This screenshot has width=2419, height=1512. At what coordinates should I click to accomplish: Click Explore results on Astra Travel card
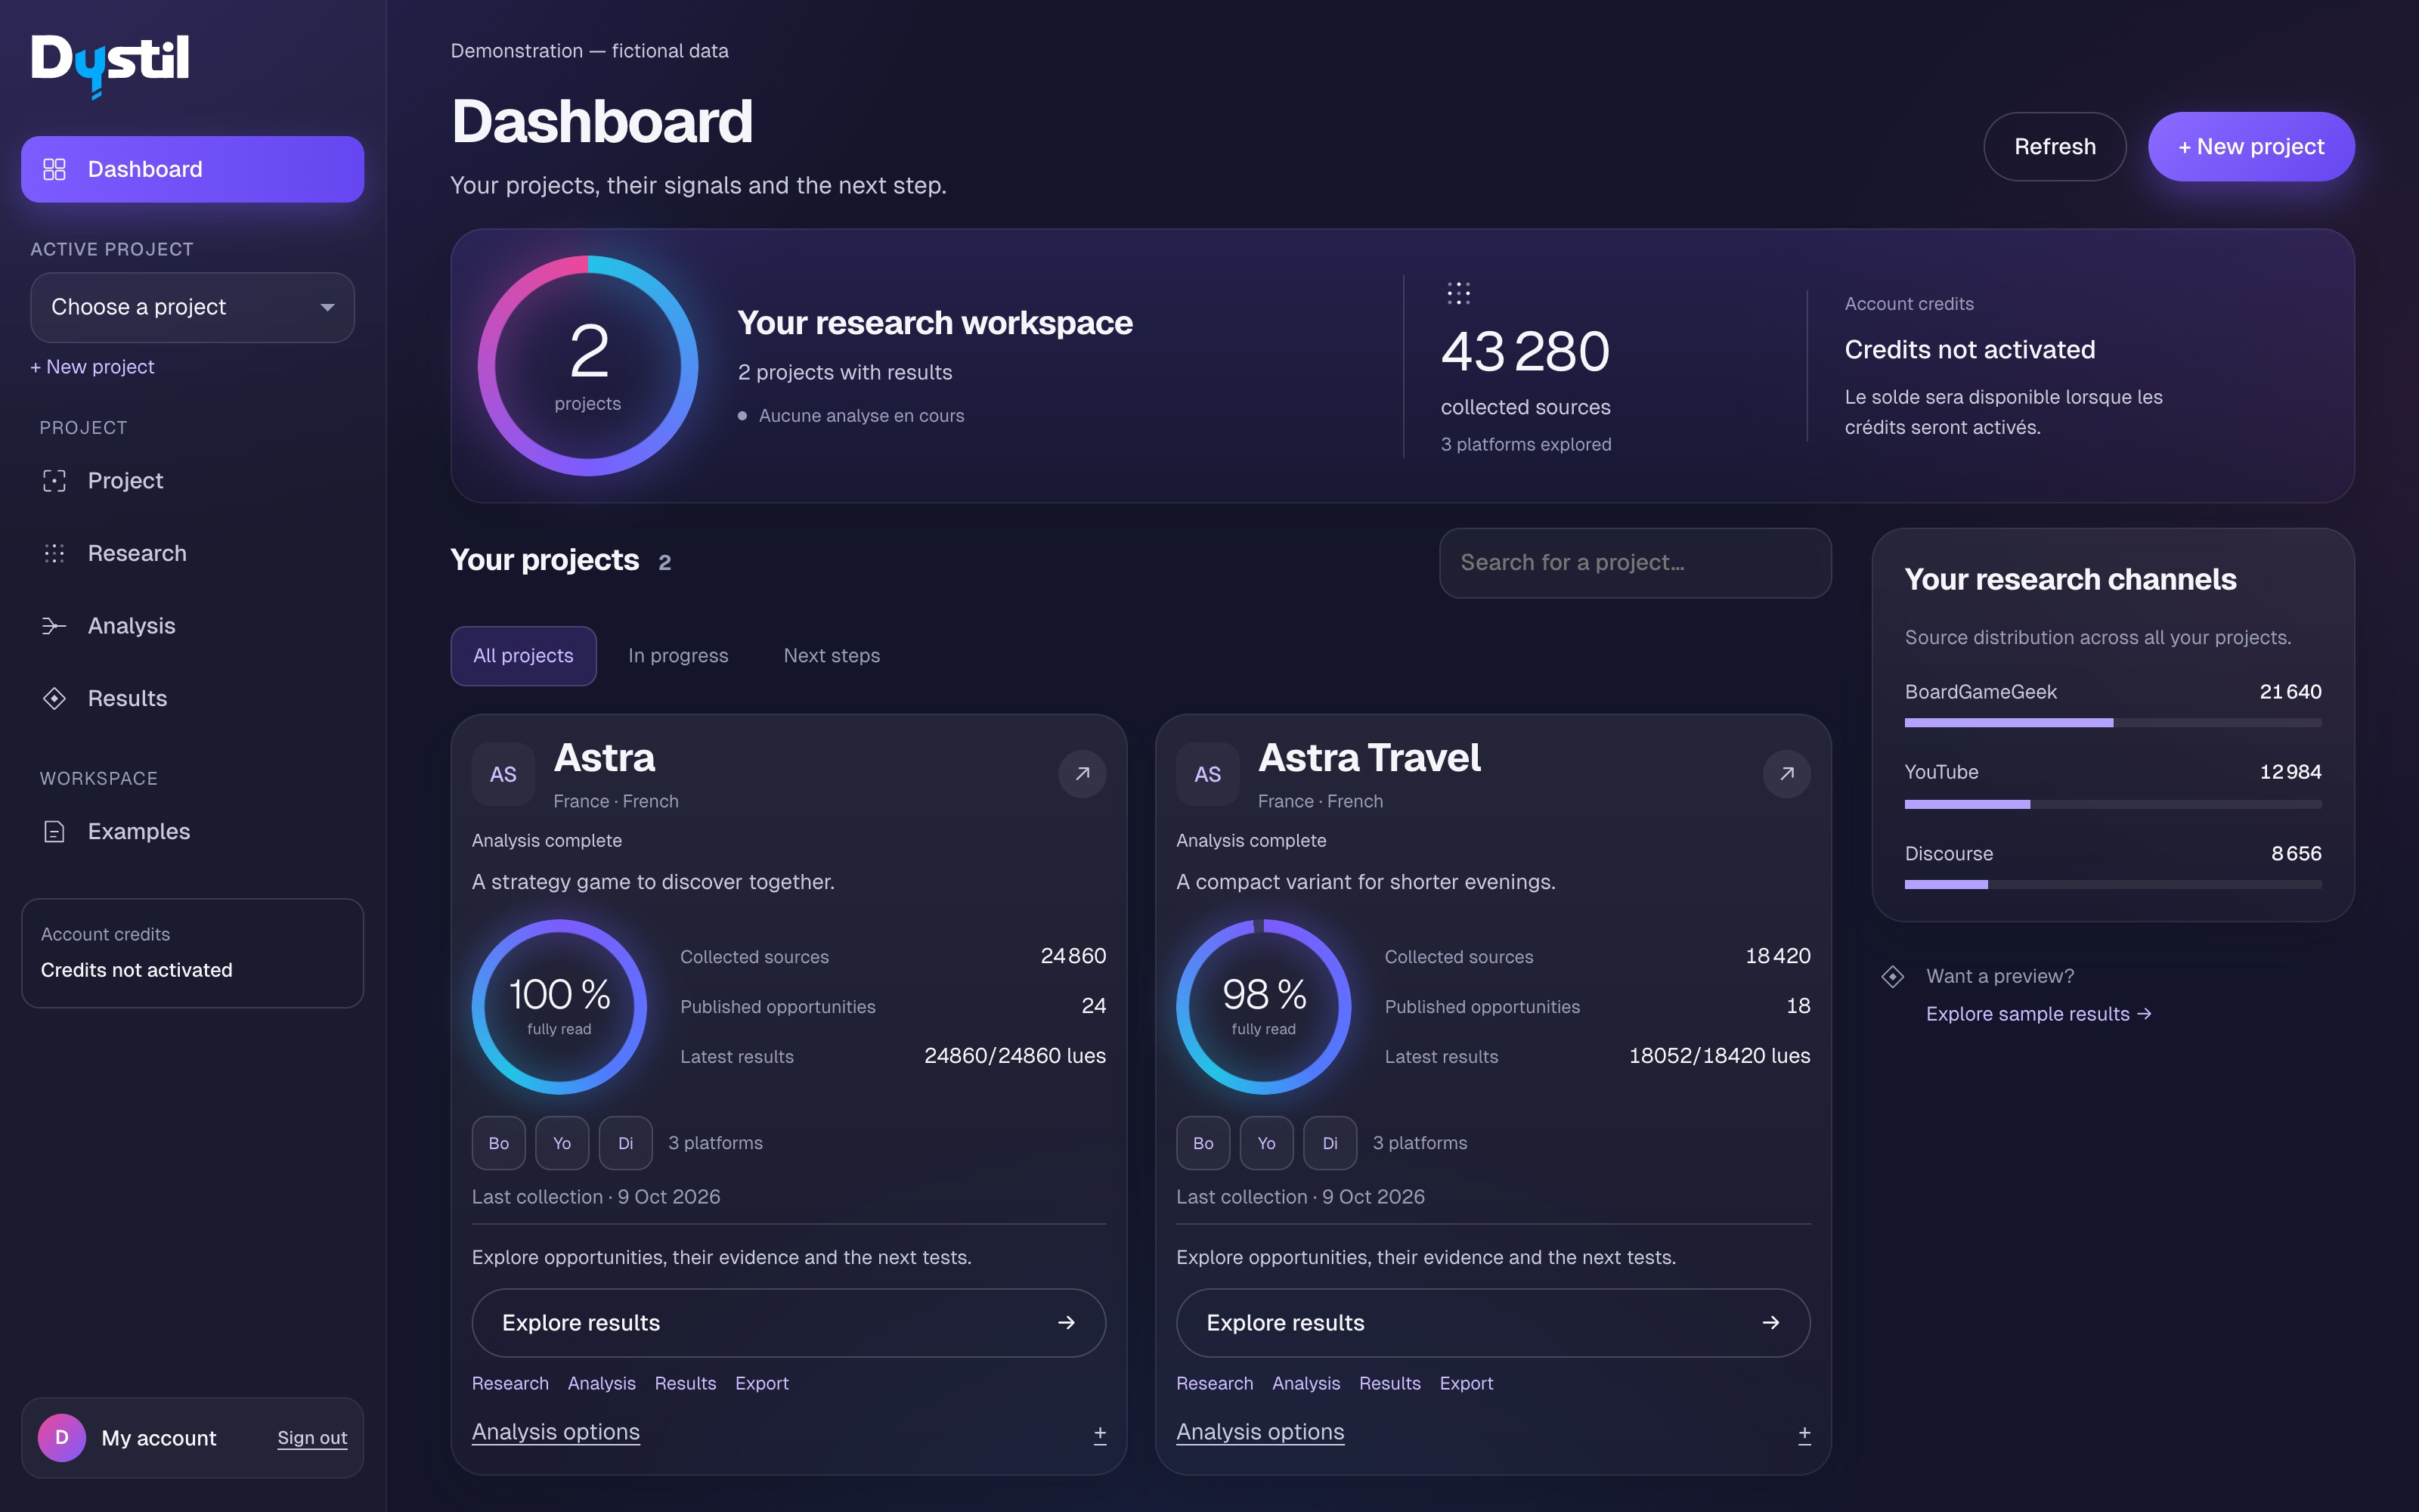[1494, 1323]
